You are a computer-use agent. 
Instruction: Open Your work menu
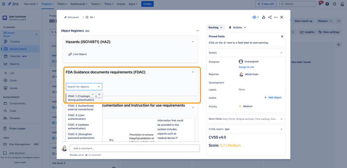[x=31, y=4]
